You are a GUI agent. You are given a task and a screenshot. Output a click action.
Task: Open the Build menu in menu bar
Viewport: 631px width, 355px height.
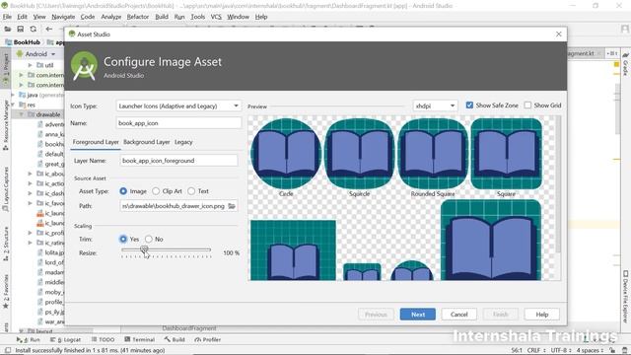[162, 17]
